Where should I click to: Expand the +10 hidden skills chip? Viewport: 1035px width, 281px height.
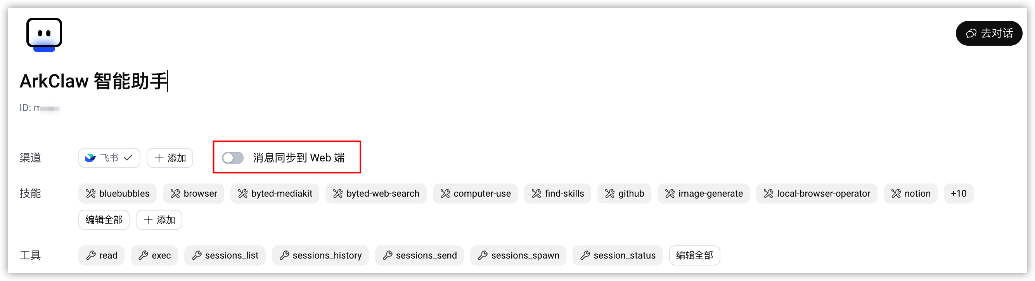tap(958, 194)
